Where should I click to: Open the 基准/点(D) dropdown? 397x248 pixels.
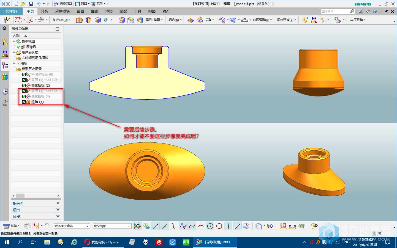point(61,20)
